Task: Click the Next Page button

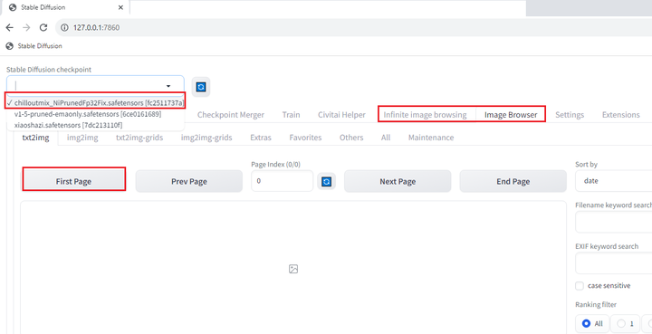Action: point(398,181)
